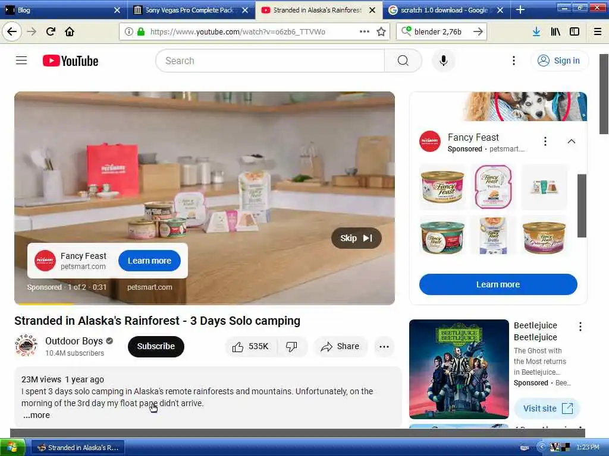Screen dimensions: 609x456
Task: Go back with the browser back arrow
Action: tap(12, 31)
